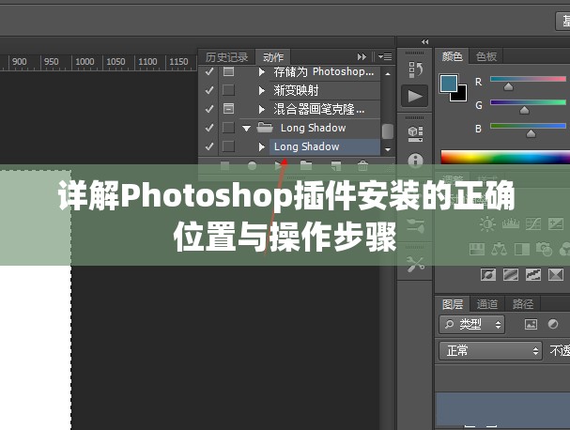This screenshot has width=570, height=430.
Task: Toggle the dialog box for 渐变映射 action
Action: tap(228, 90)
